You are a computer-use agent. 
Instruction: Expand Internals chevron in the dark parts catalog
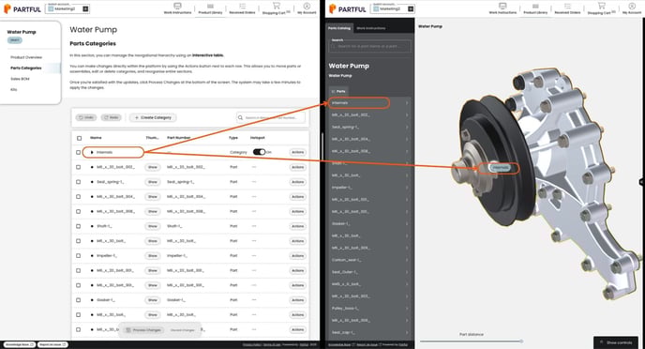tap(407, 103)
